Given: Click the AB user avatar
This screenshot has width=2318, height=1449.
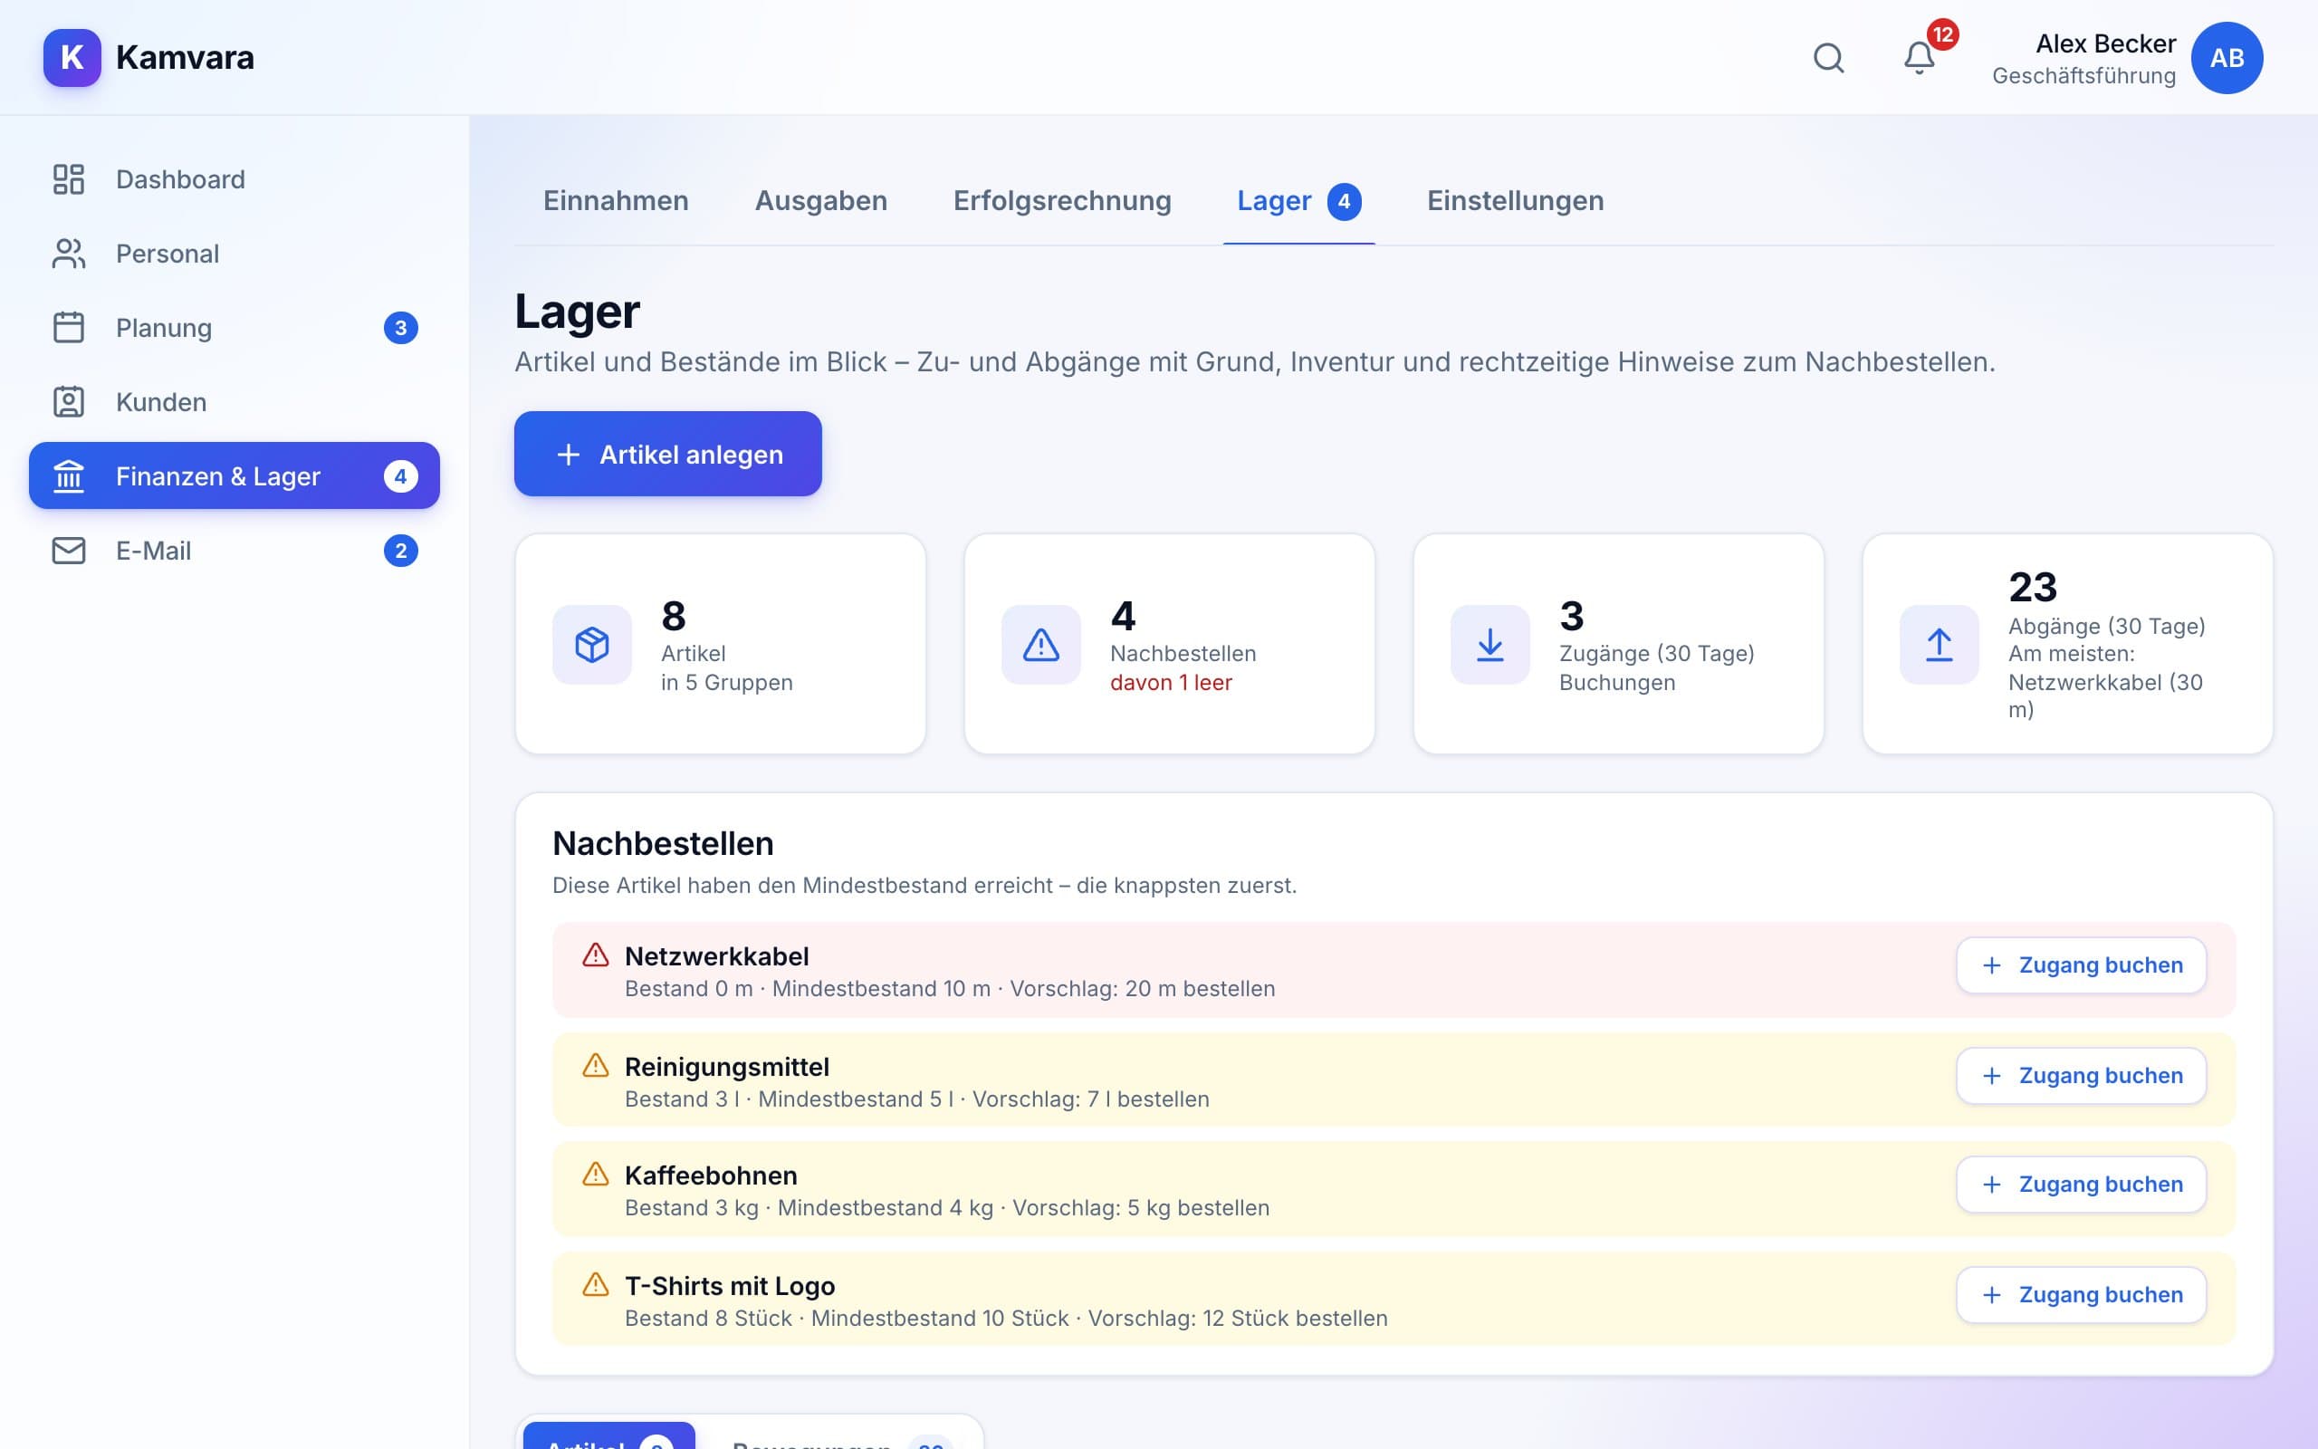Looking at the screenshot, I should [x=2227, y=57].
